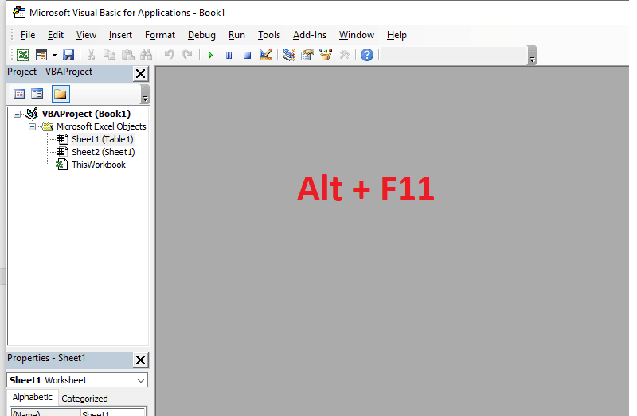Toggle Folders view in Project panel

point(61,94)
